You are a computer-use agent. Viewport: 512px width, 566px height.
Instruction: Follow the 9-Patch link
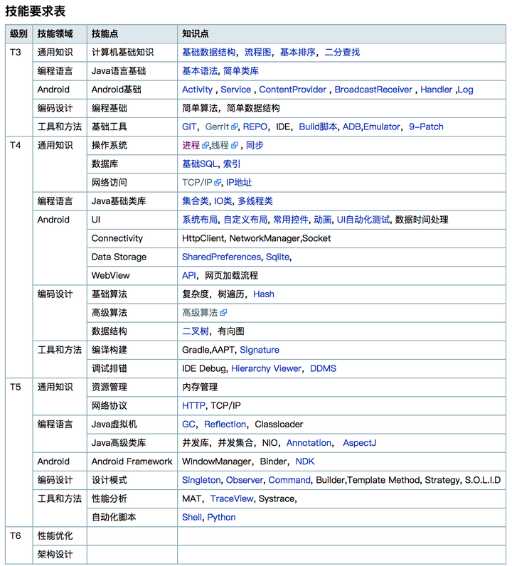tap(426, 127)
